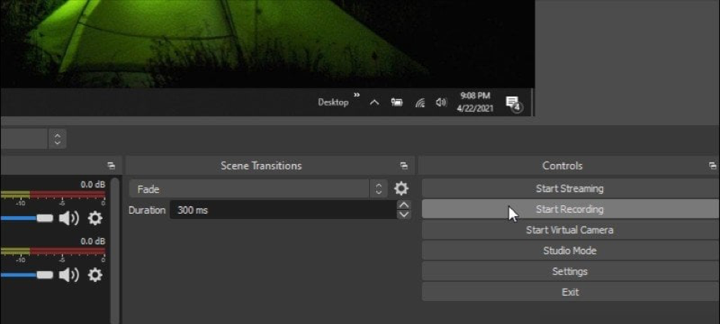This screenshot has height=324, width=720.
Task: Decrease the transition Duration with down arrow
Action: pyautogui.click(x=404, y=214)
